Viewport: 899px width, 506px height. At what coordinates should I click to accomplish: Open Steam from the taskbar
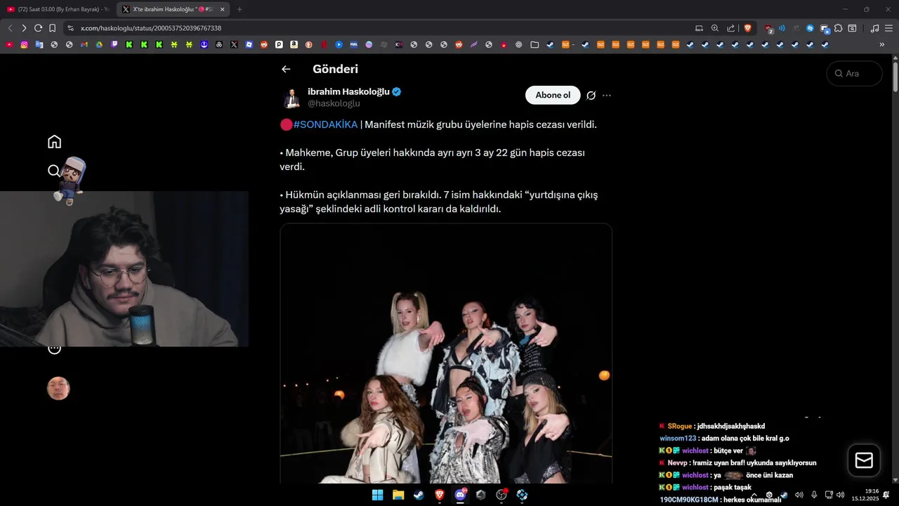pos(419,495)
